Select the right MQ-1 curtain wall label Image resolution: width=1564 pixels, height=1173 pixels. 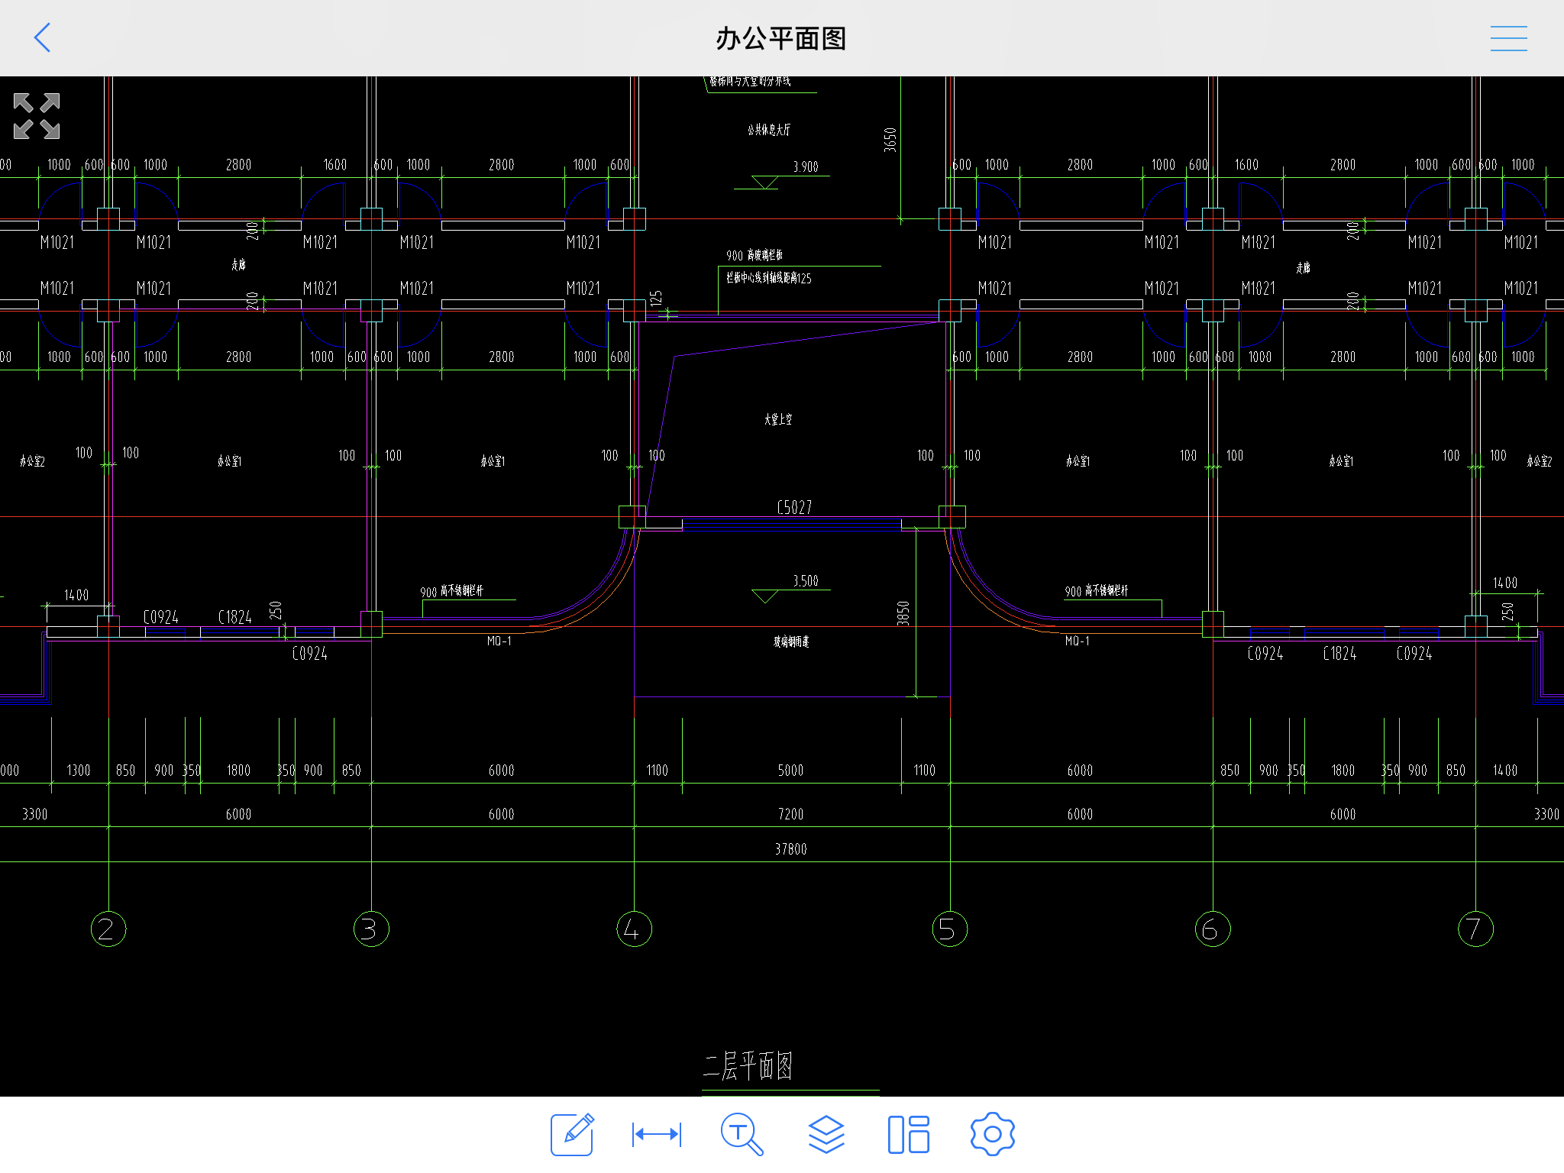[1077, 641]
